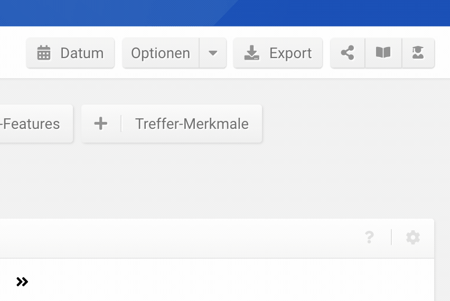Open the panel gear settings
450x301 pixels.
click(x=413, y=238)
